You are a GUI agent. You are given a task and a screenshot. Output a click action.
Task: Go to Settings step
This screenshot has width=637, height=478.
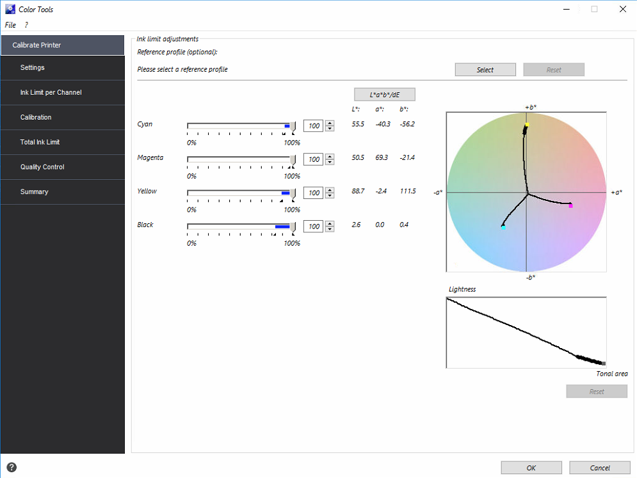63,67
